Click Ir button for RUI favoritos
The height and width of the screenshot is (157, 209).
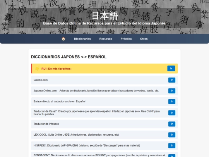tap(171, 69)
